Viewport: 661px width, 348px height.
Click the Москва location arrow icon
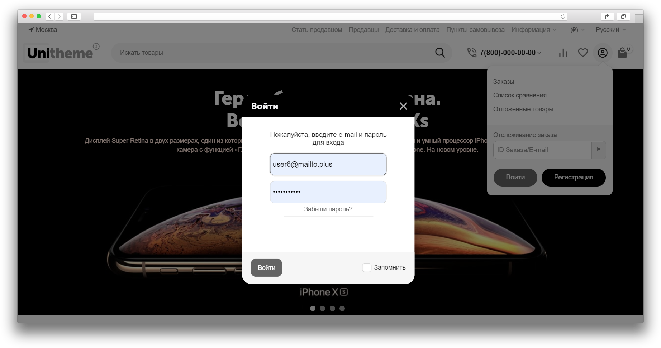pyautogui.click(x=31, y=30)
